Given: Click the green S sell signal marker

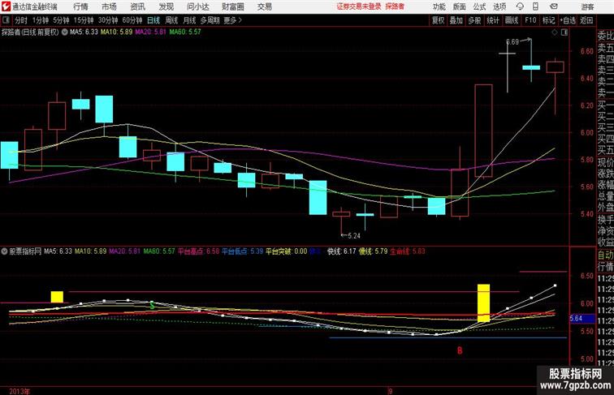Looking at the screenshot, I should 152,306.
